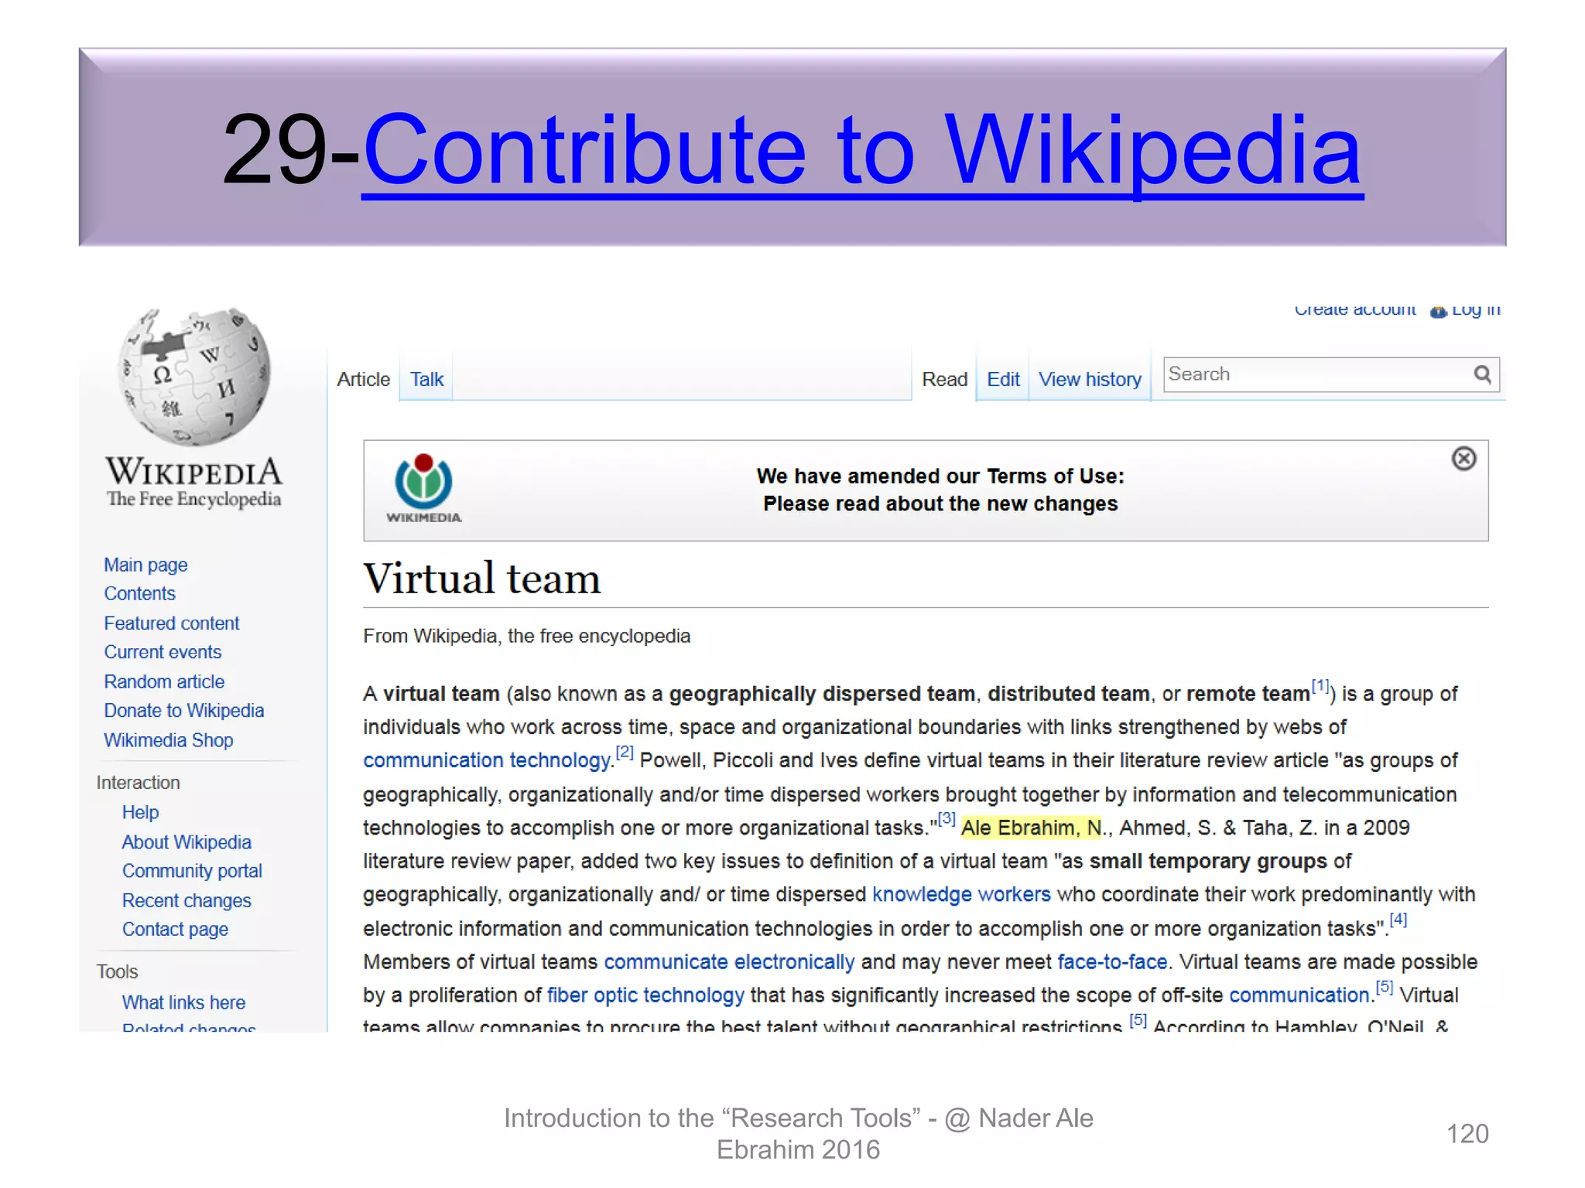The image size is (1585, 1188).
Task: Jump to citation [2]
Action: 625,753
